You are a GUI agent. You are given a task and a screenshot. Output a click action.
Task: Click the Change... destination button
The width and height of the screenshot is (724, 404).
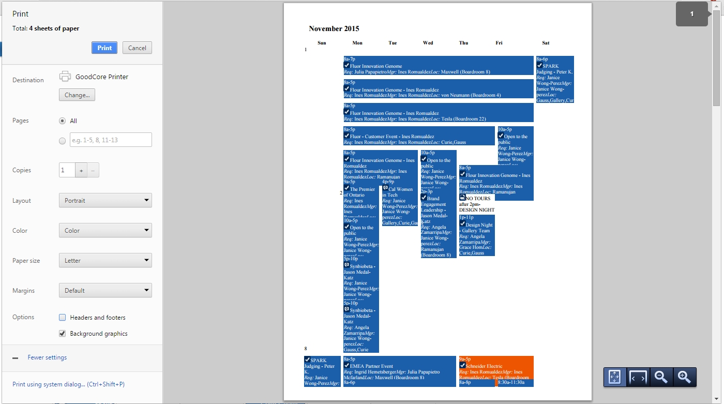tap(77, 95)
